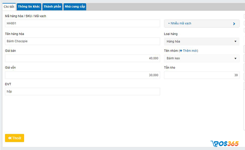Switch to the Chi tiết tab
This screenshot has width=245, height=150.
click(9, 7)
